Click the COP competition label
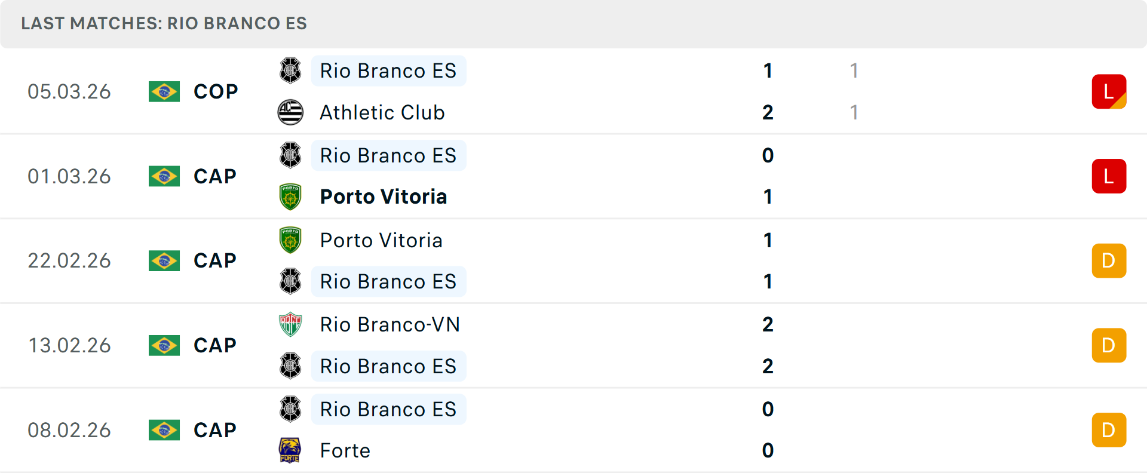The height and width of the screenshot is (473, 1147). (x=216, y=92)
